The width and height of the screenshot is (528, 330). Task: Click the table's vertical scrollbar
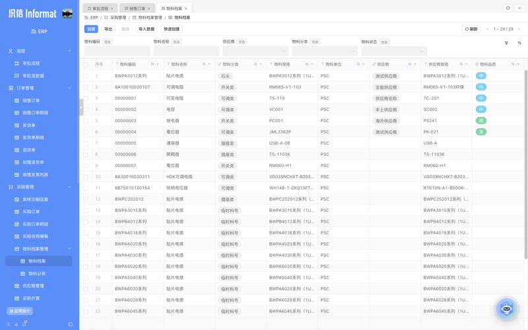coord(525,164)
